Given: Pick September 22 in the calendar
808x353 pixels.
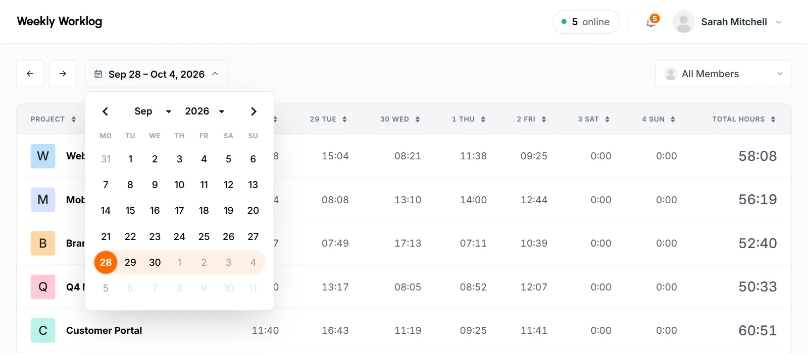Looking at the screenshot, I should [130, 237].
